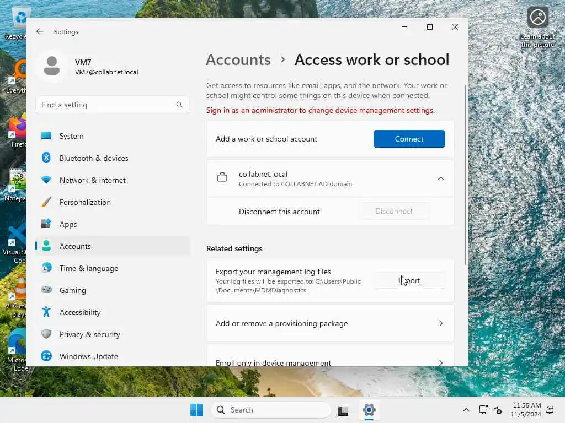Maximize the Settings window
Viewport: 565px width, 423px height.
429,27
